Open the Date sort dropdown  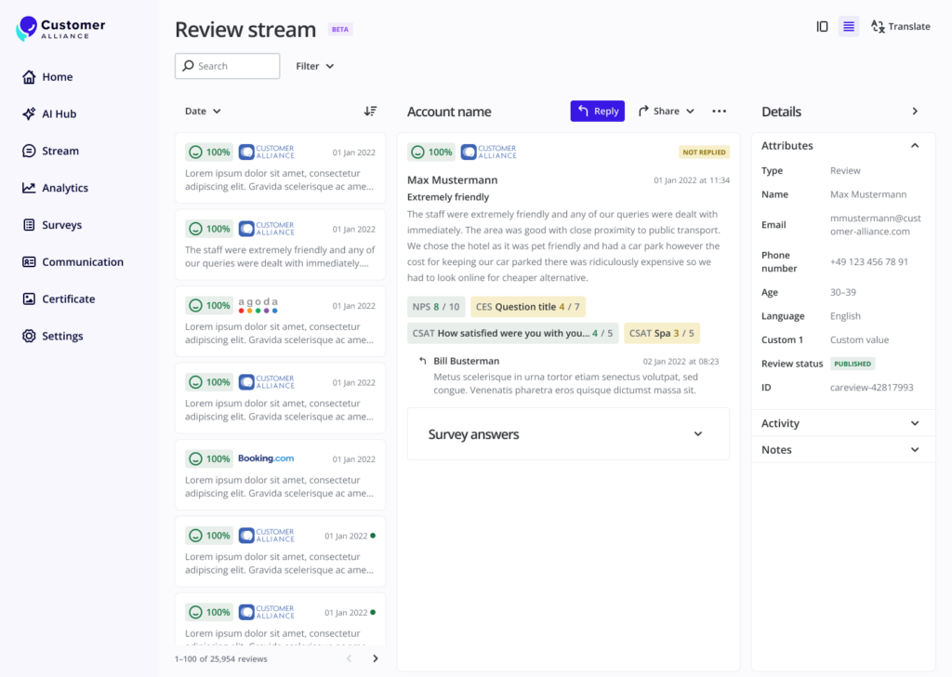click(203, 112)
